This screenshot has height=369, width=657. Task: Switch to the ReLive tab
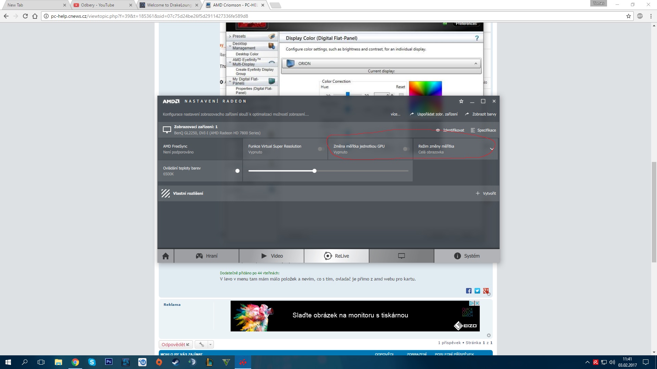336,256
